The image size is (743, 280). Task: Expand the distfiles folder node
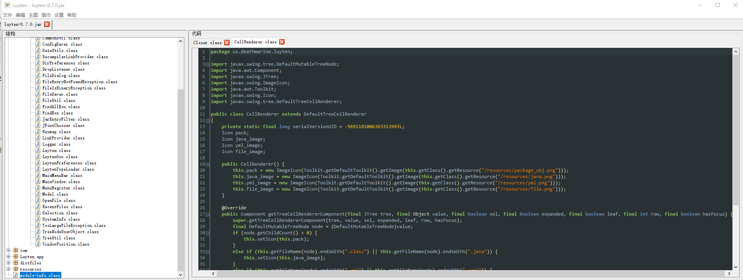coord(9,263)
